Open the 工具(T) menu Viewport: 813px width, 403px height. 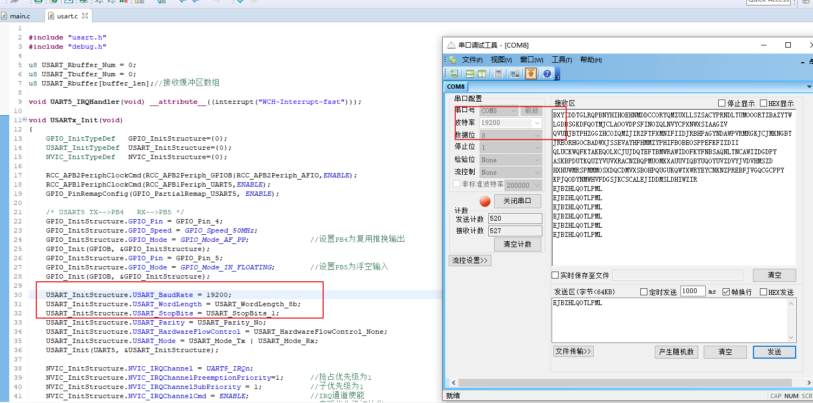pos(561,60)
